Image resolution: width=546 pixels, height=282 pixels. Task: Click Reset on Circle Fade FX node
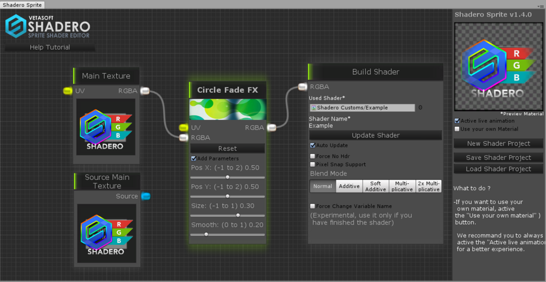coord(227,148)
